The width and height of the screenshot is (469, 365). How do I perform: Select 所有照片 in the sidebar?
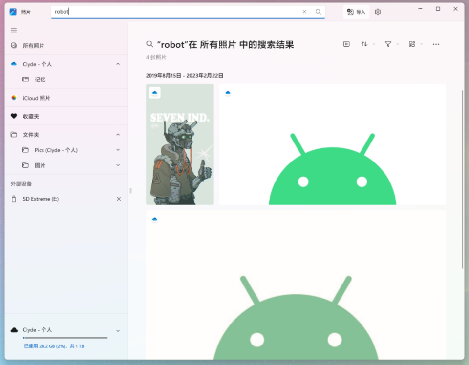[x=33, y=45]
